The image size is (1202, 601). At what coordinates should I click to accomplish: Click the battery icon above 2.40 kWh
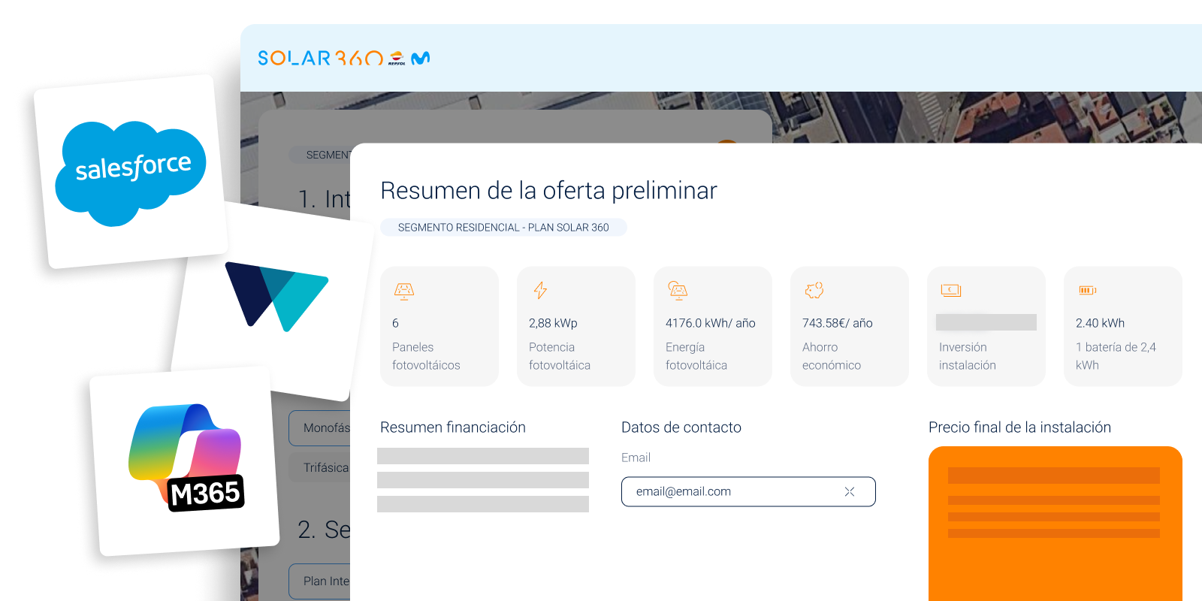(x=1088, y=290)
